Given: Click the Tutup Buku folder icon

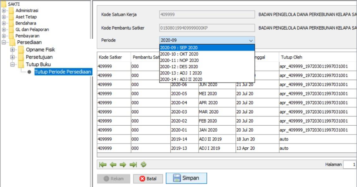Looking at the screenshot, I should tap(21, 64).
